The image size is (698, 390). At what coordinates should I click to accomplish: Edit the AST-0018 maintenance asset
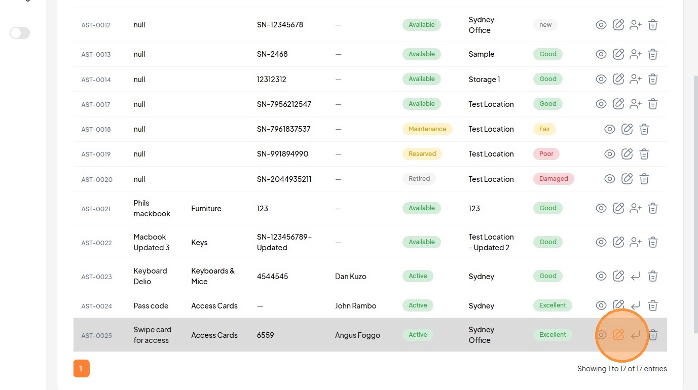[x=627, y=129]
